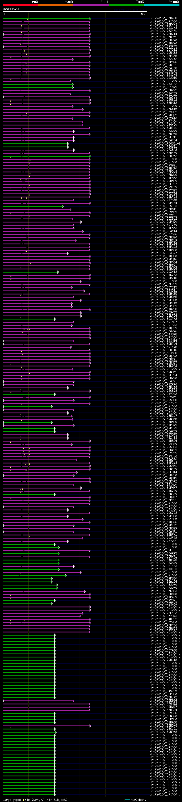The width and height of the screenshot is (182, 802).
Task: Select hit UniRef100_Q01MP5
Action: click(x=163, y=519)
